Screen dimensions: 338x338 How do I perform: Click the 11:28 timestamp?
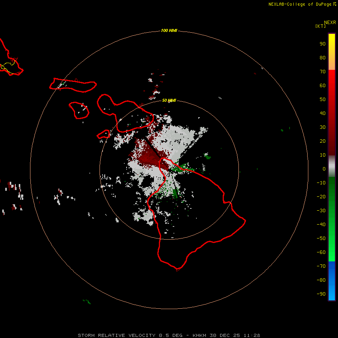click(252, 335)
